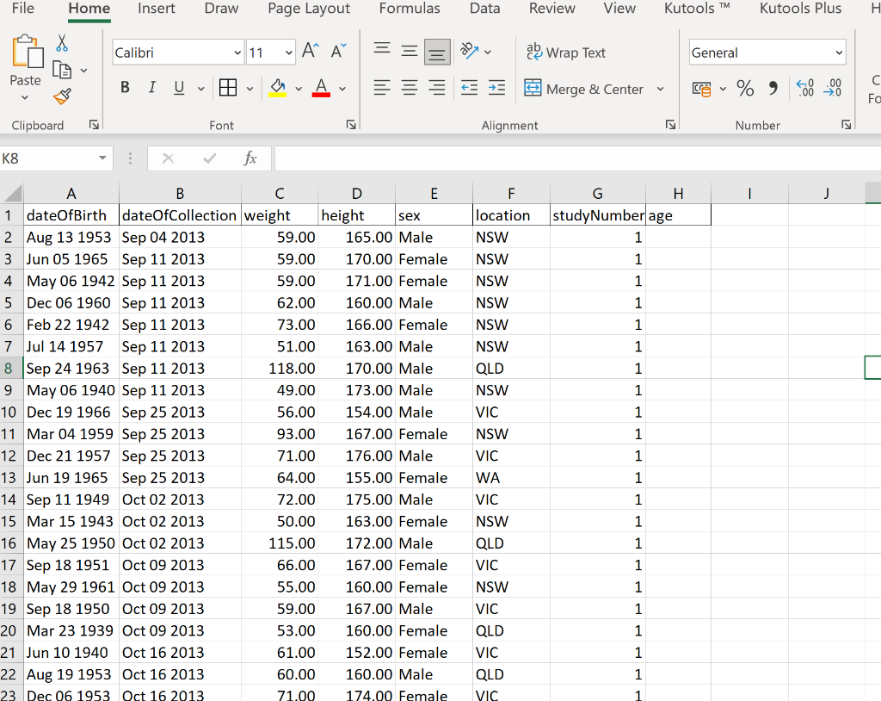
Task: Switch to the Formulas tab
Action: pyautogui.click(x=410, y=9)
